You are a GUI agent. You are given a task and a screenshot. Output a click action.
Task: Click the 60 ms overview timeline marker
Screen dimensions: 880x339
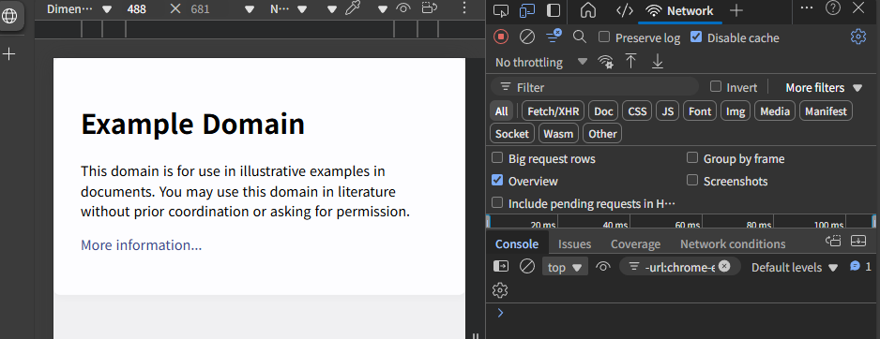pyautogui.click(x=688, y=225)
